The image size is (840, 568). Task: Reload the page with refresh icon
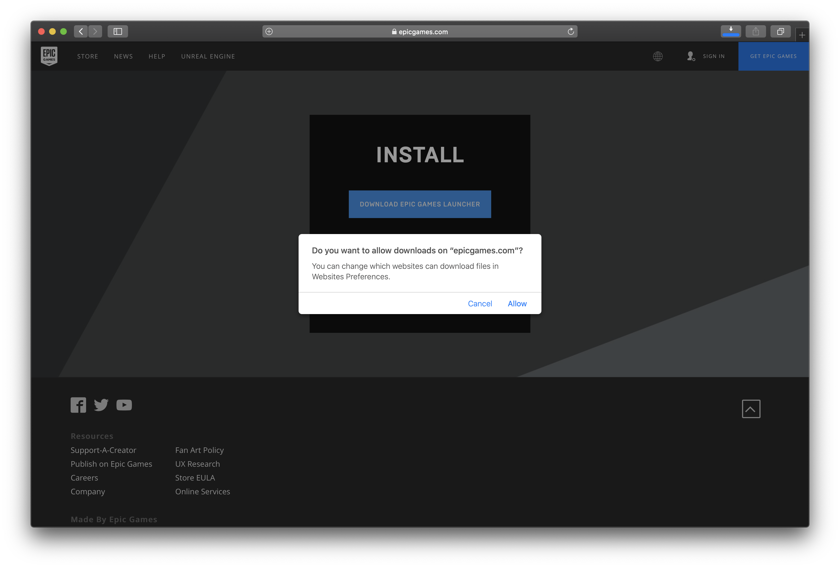(x=571, y=31)
